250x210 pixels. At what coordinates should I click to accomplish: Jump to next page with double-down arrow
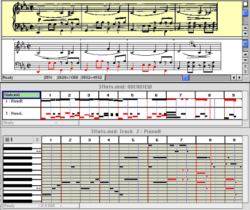click(x=245, y=71)
